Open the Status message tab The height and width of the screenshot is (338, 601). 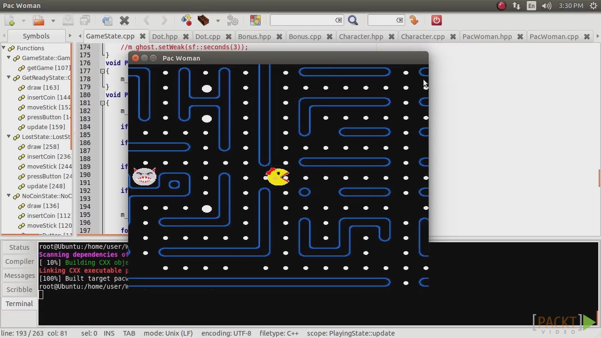pyautogui.click(x=19, y=247)
